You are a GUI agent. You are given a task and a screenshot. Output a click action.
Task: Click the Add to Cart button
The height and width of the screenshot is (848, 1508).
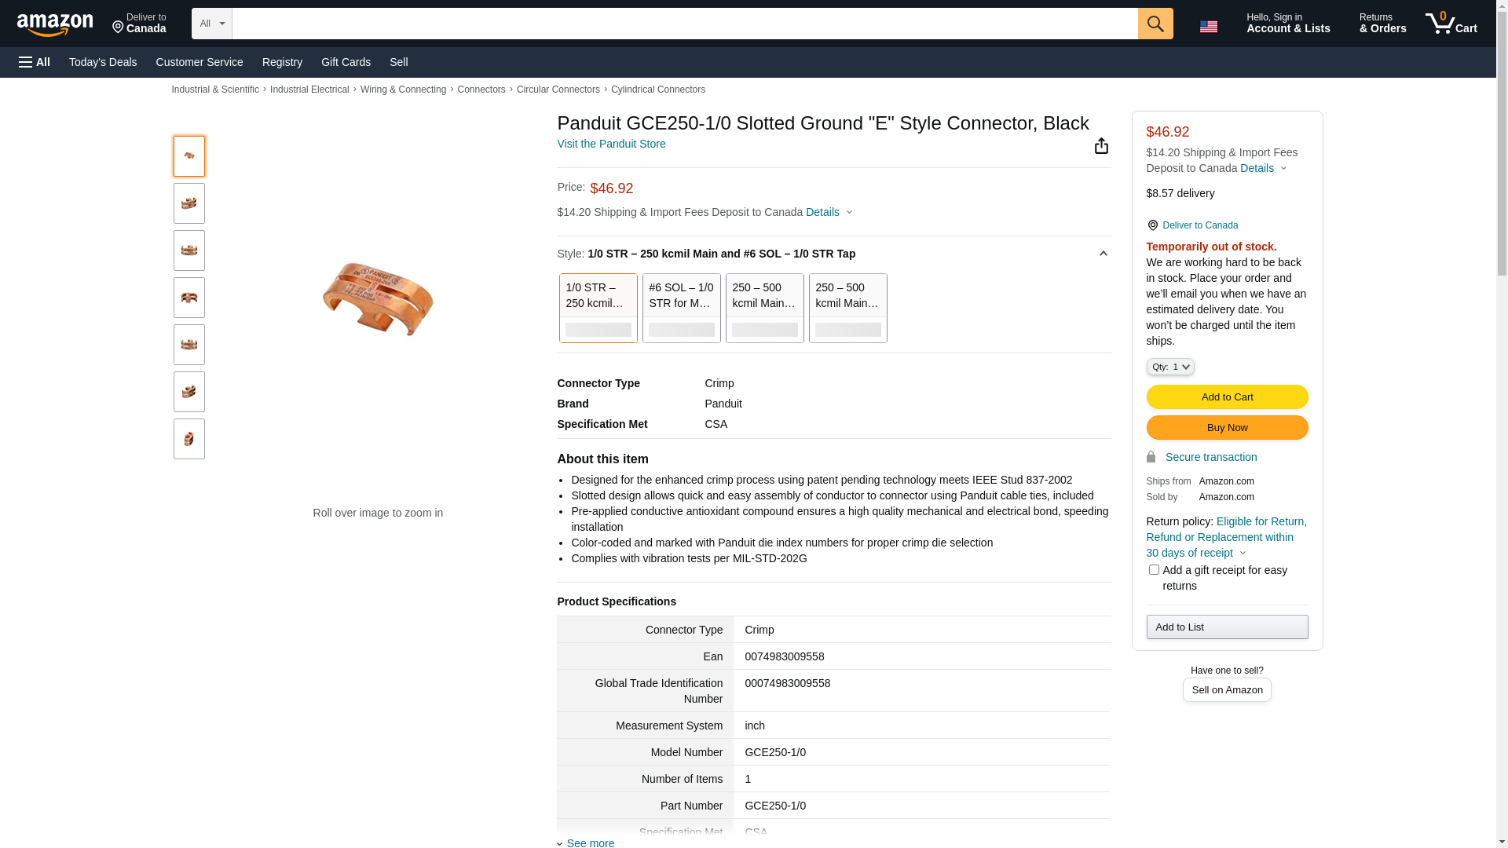pos(1227,397)
